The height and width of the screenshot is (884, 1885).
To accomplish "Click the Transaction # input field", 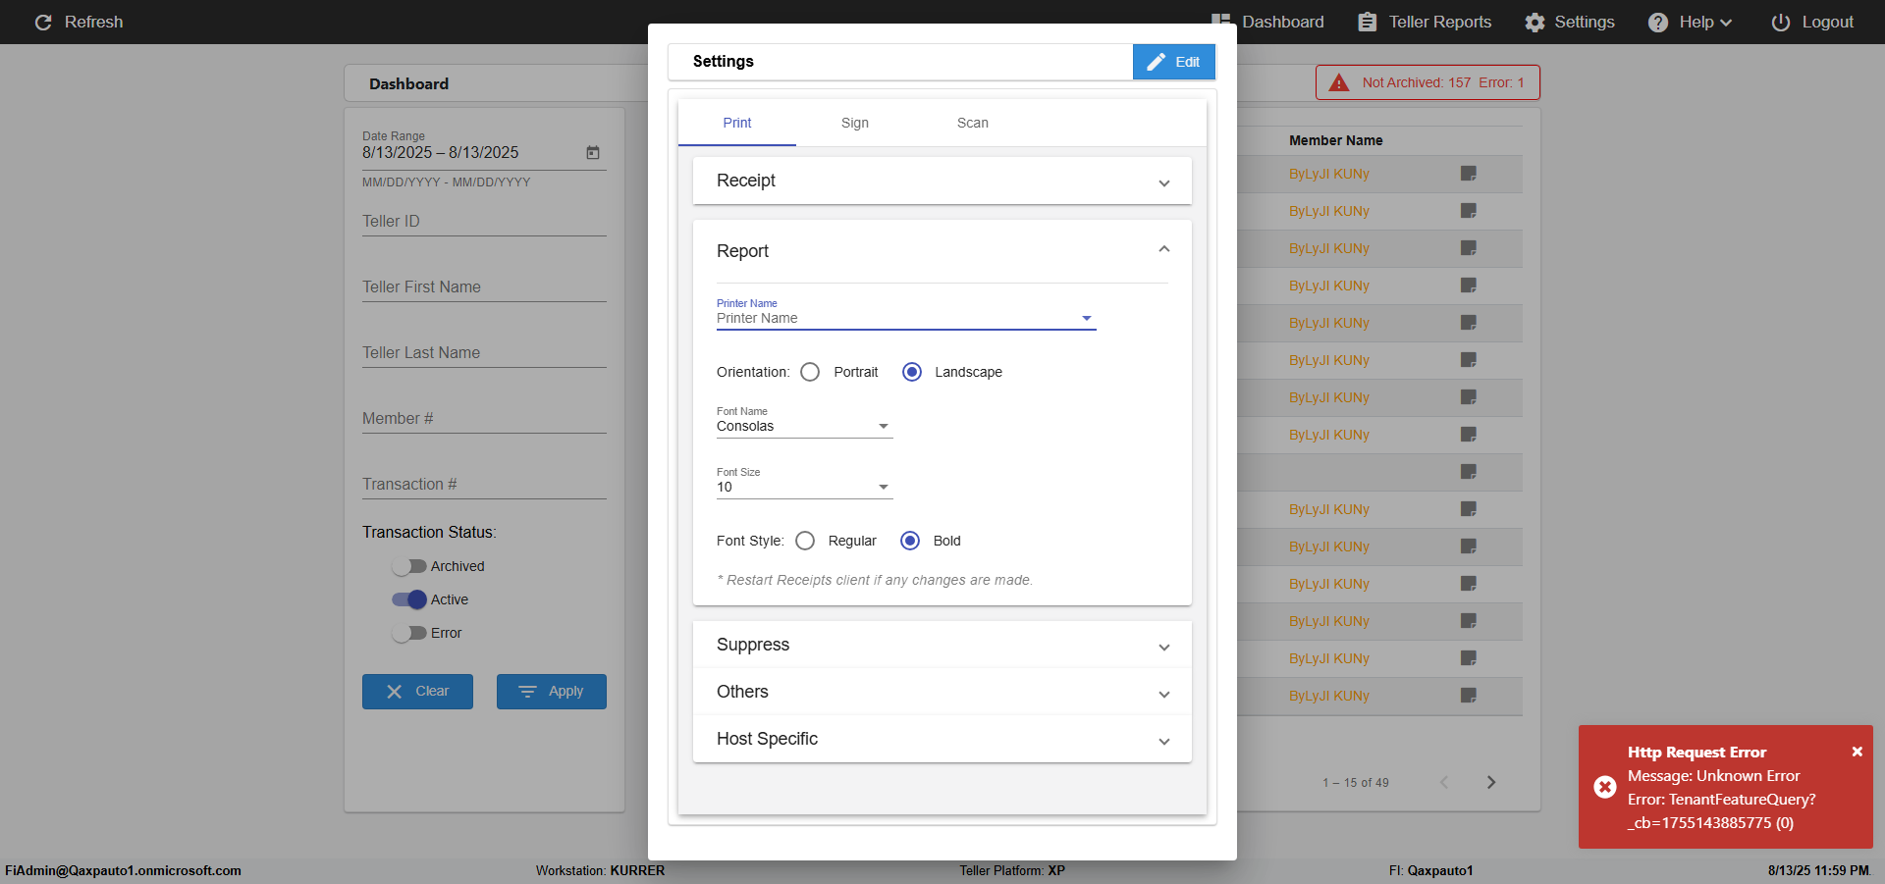I will 484,484.
